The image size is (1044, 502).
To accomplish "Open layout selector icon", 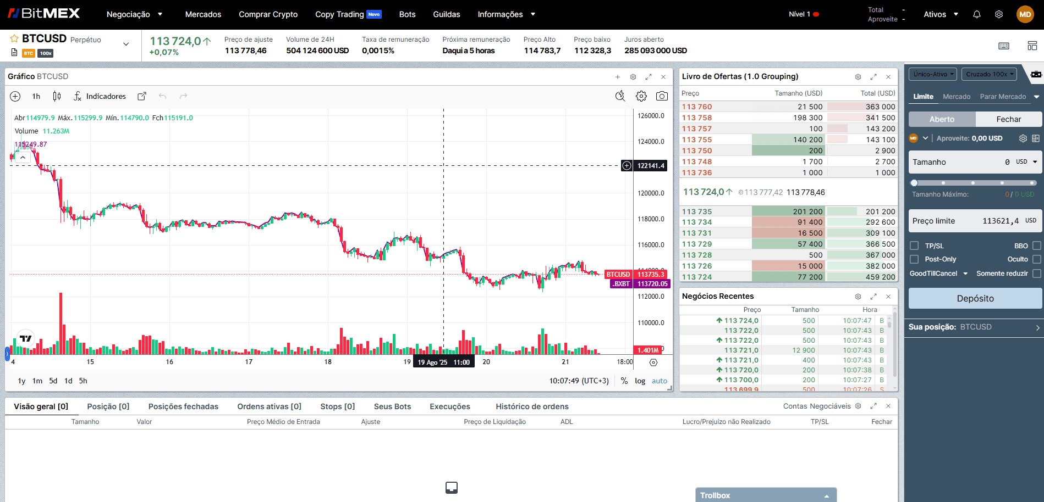I will [x=1032, y=46].
